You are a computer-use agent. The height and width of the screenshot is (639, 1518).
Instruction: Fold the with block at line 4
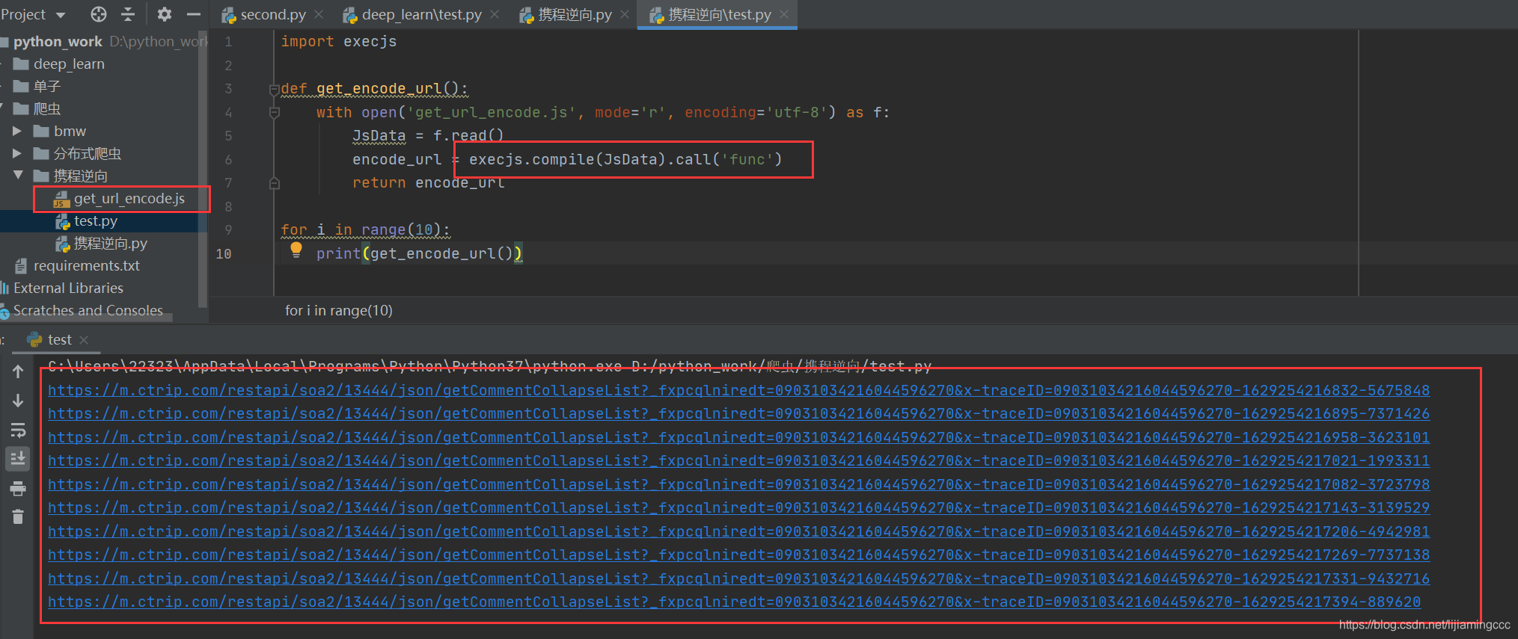(274, 112)
